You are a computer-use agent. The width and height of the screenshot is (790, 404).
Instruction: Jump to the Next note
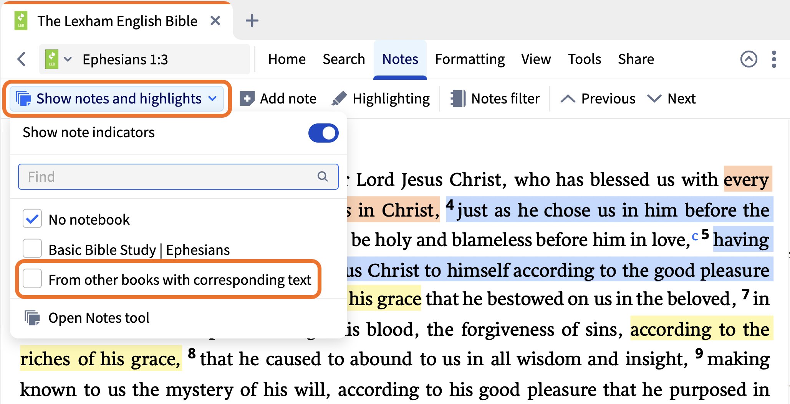point(671,99)
